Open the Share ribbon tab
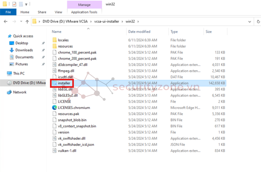Screen dimensions: 261x172 [x=42, y=12]
